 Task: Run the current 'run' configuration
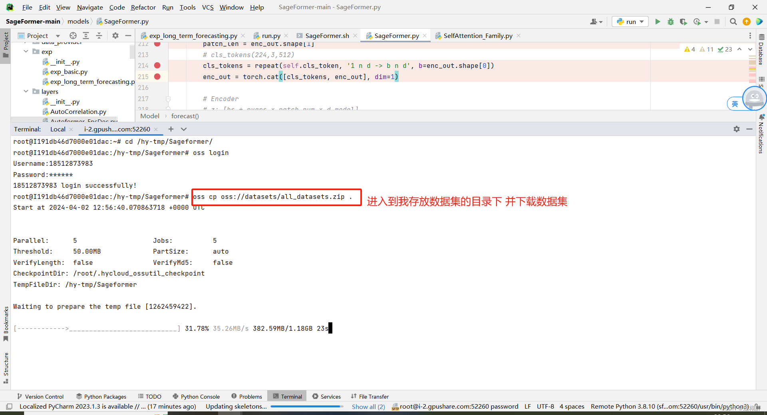coord(658,22)
